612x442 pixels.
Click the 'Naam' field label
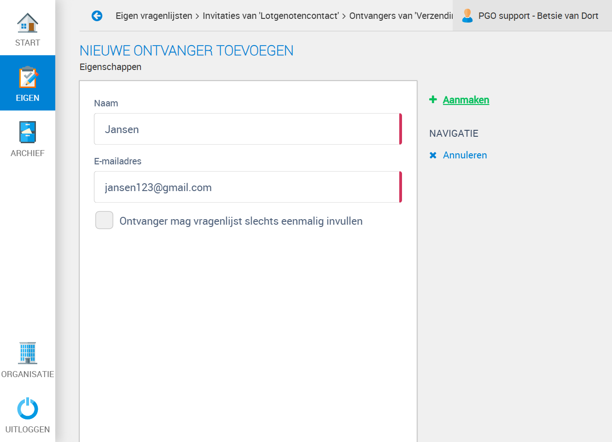(106, 103)
